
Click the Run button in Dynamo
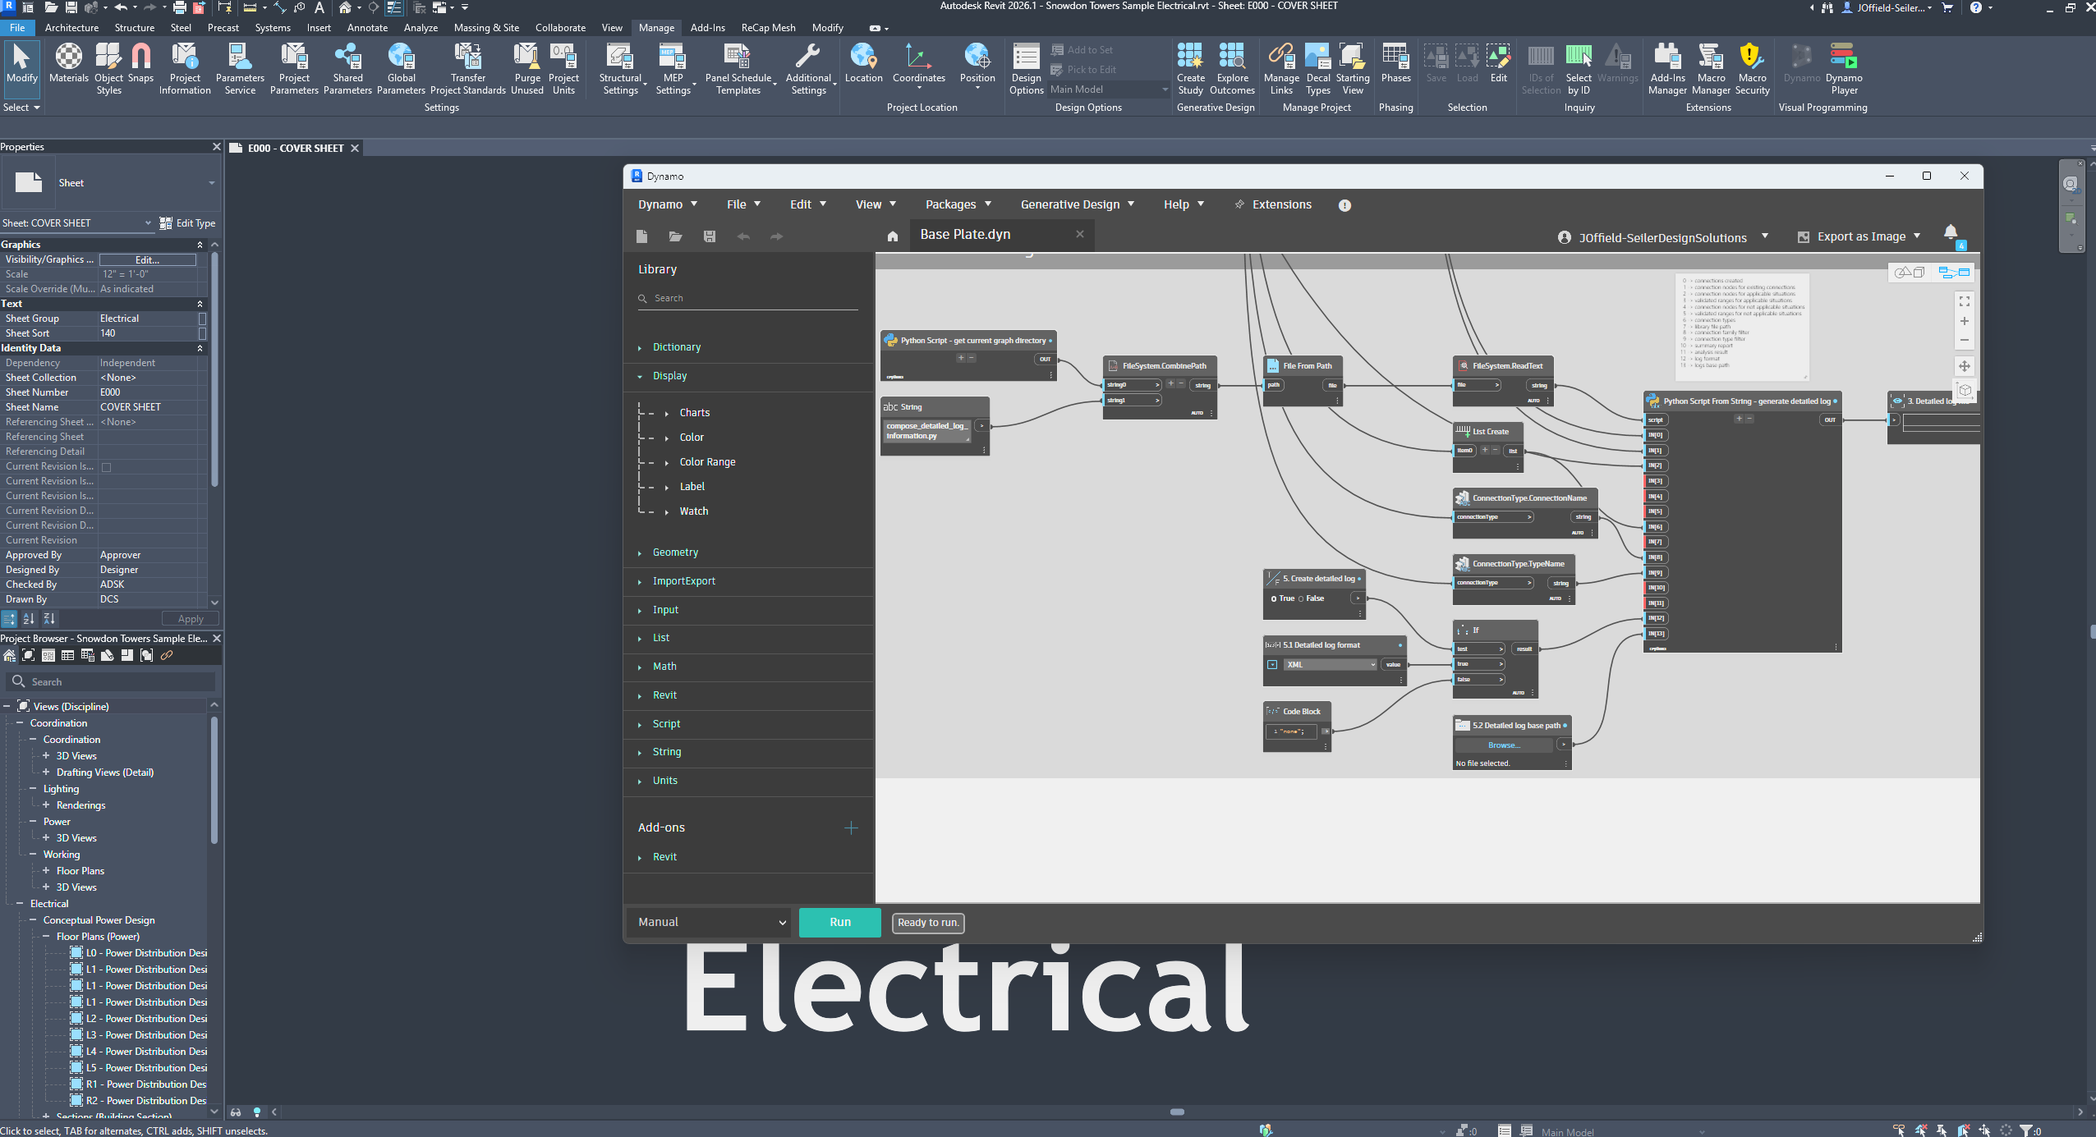coord(840,922)
